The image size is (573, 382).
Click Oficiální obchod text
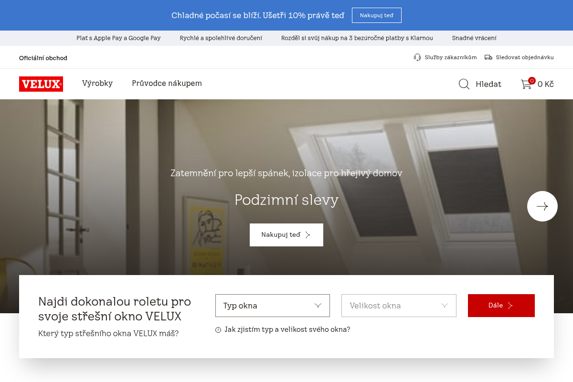click(x=43, y=58)
